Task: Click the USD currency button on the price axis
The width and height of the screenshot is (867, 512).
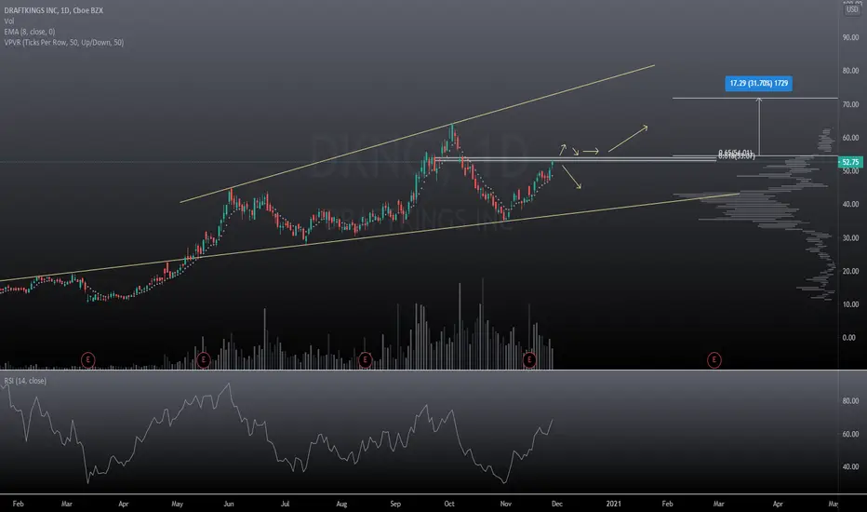Action: pos(852,9)
